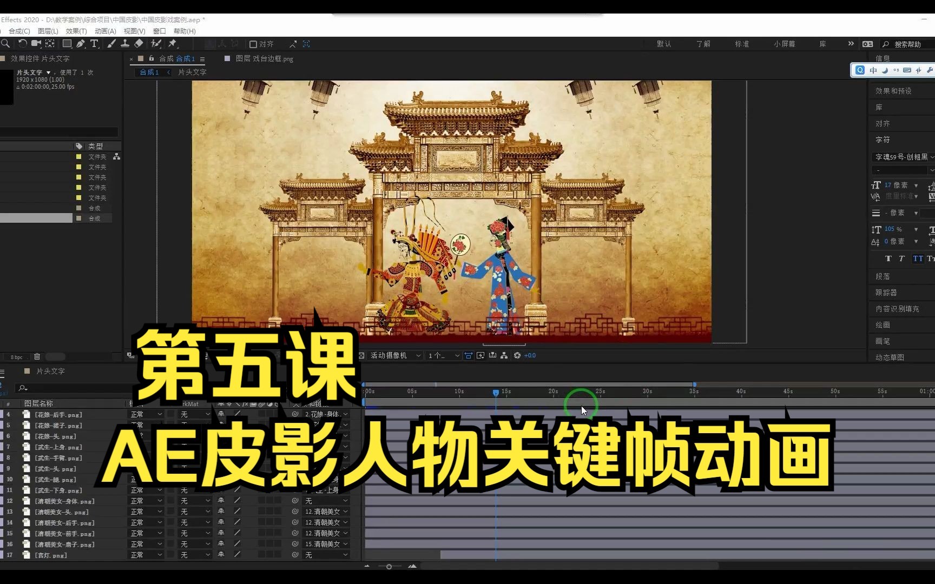This screenshot has height=584, width=935.
Task: Click the timeline zoom slider handle
Action: [x=389, y=566]
